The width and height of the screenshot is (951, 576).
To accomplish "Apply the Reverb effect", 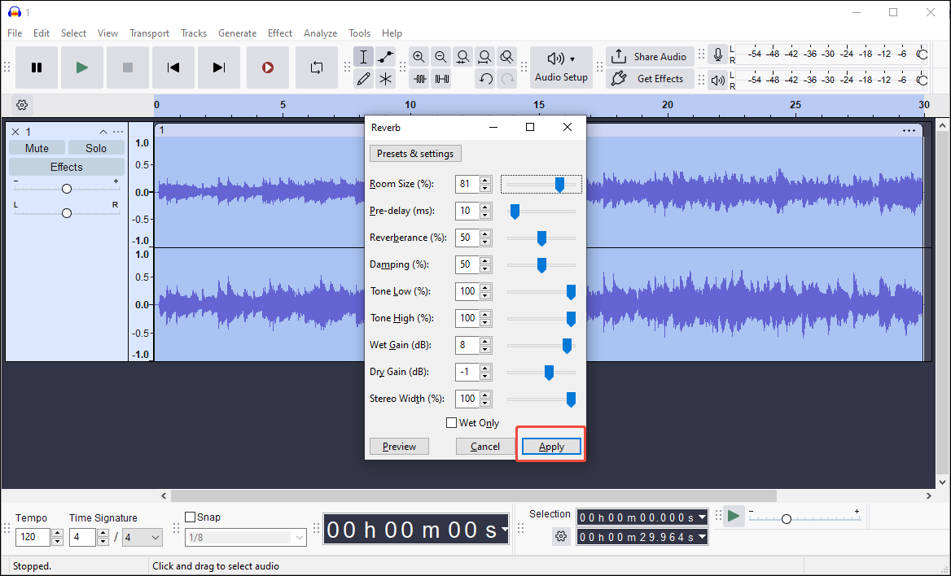I will (x=550, y=446).
